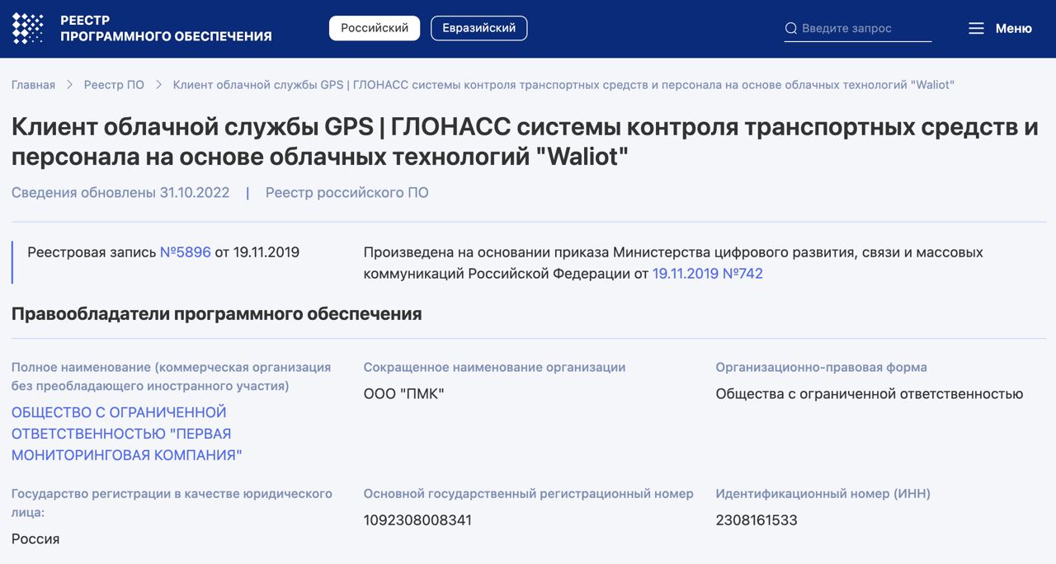1056x564 pixels.
Task: Click the OGRN number 1092308008341
Action: (417, 520)
